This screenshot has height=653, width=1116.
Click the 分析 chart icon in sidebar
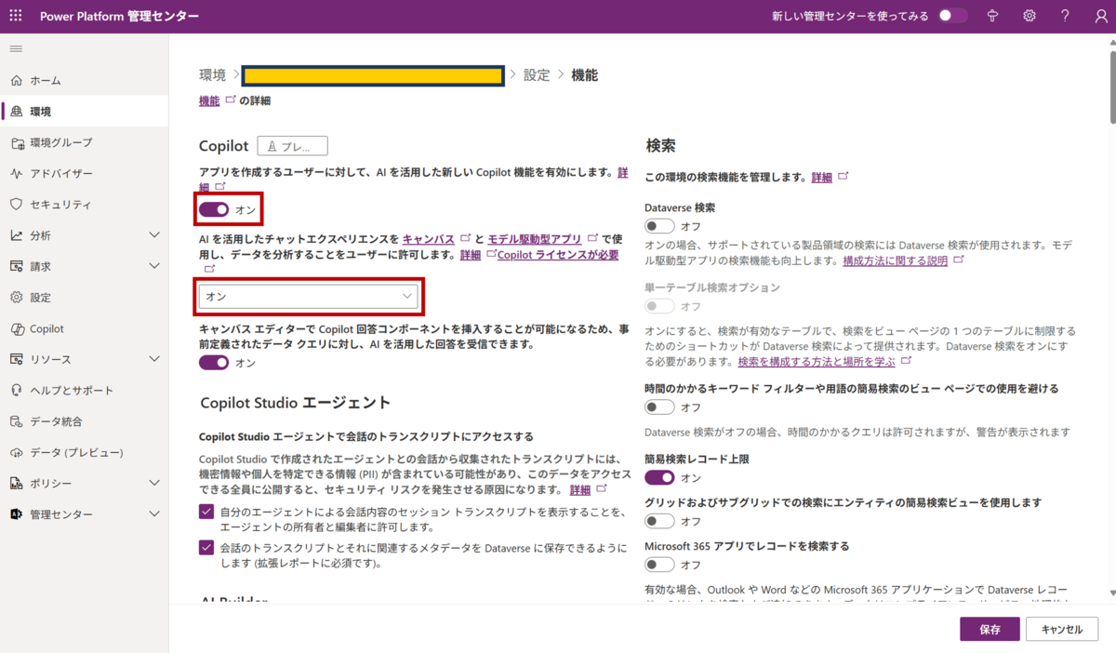[16, 235]
